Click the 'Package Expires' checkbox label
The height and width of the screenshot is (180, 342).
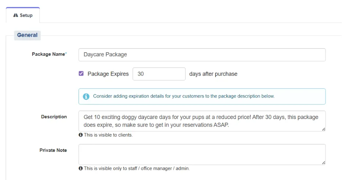(108, 74)
